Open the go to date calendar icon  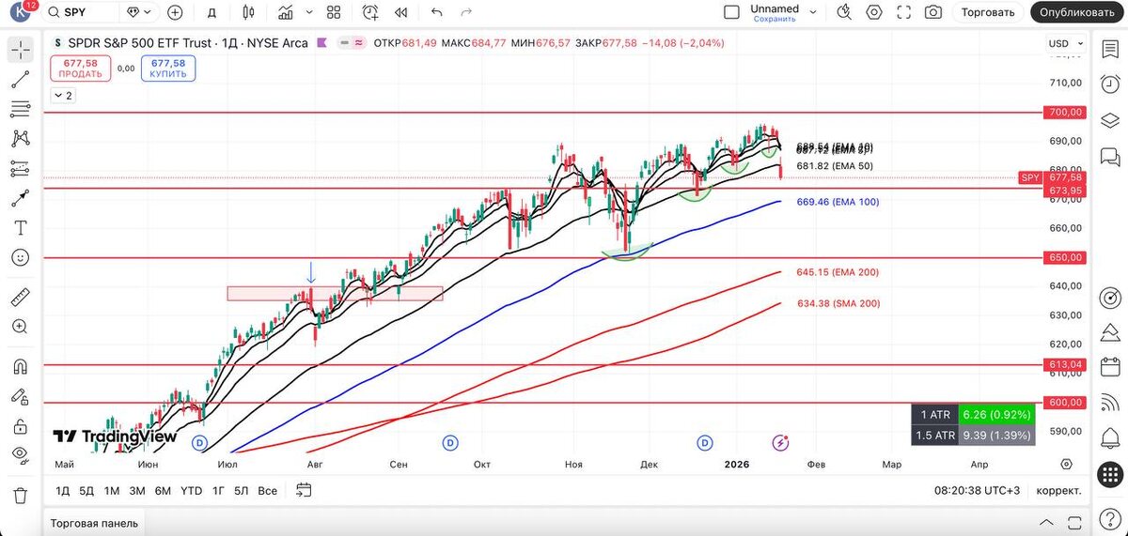pyautogui.click(x=304, y=489)
